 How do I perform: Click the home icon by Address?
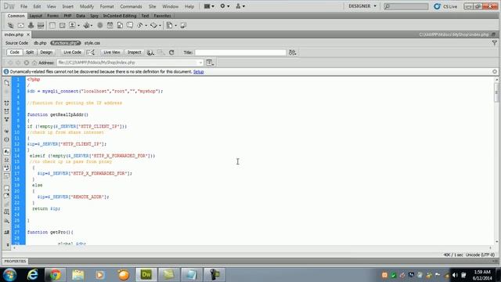point(34,63)
